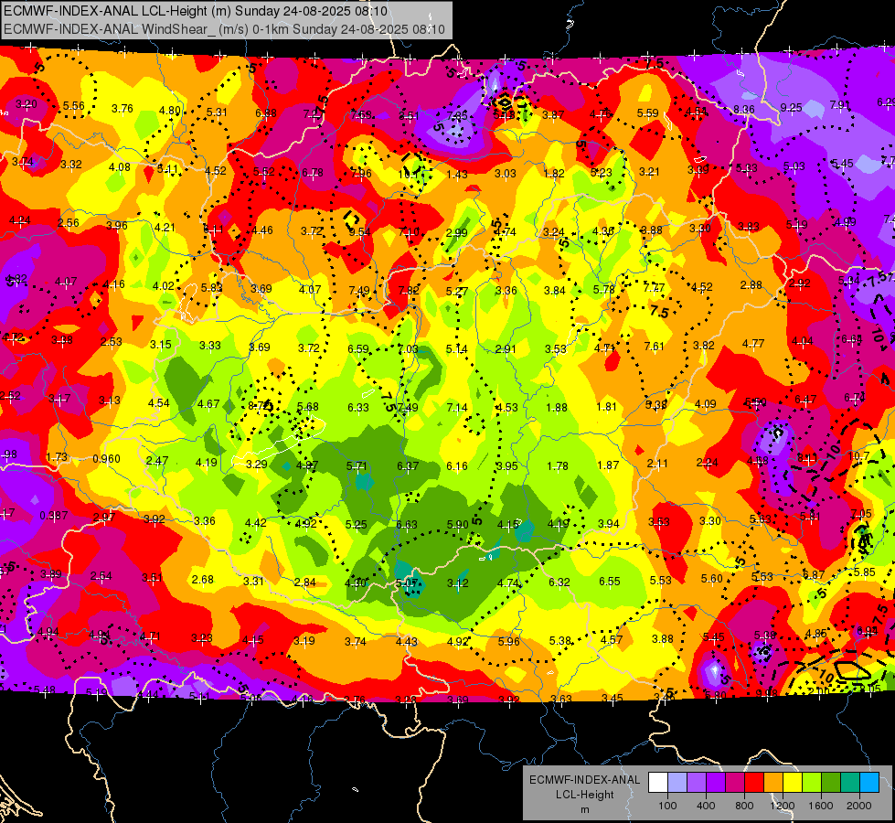Image resolution: width=895 pixels, height=823 pixels.
Task: Click the 'LCL-Height' legend title text
Action: pos(584,795)
